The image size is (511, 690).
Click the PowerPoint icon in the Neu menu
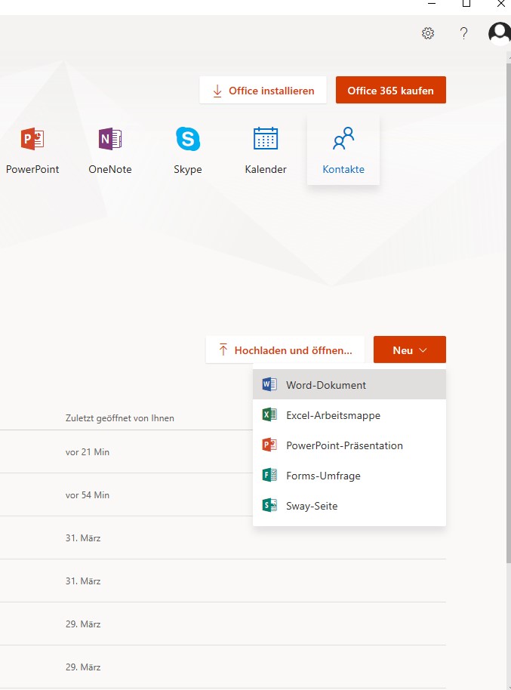pos(269,445)
